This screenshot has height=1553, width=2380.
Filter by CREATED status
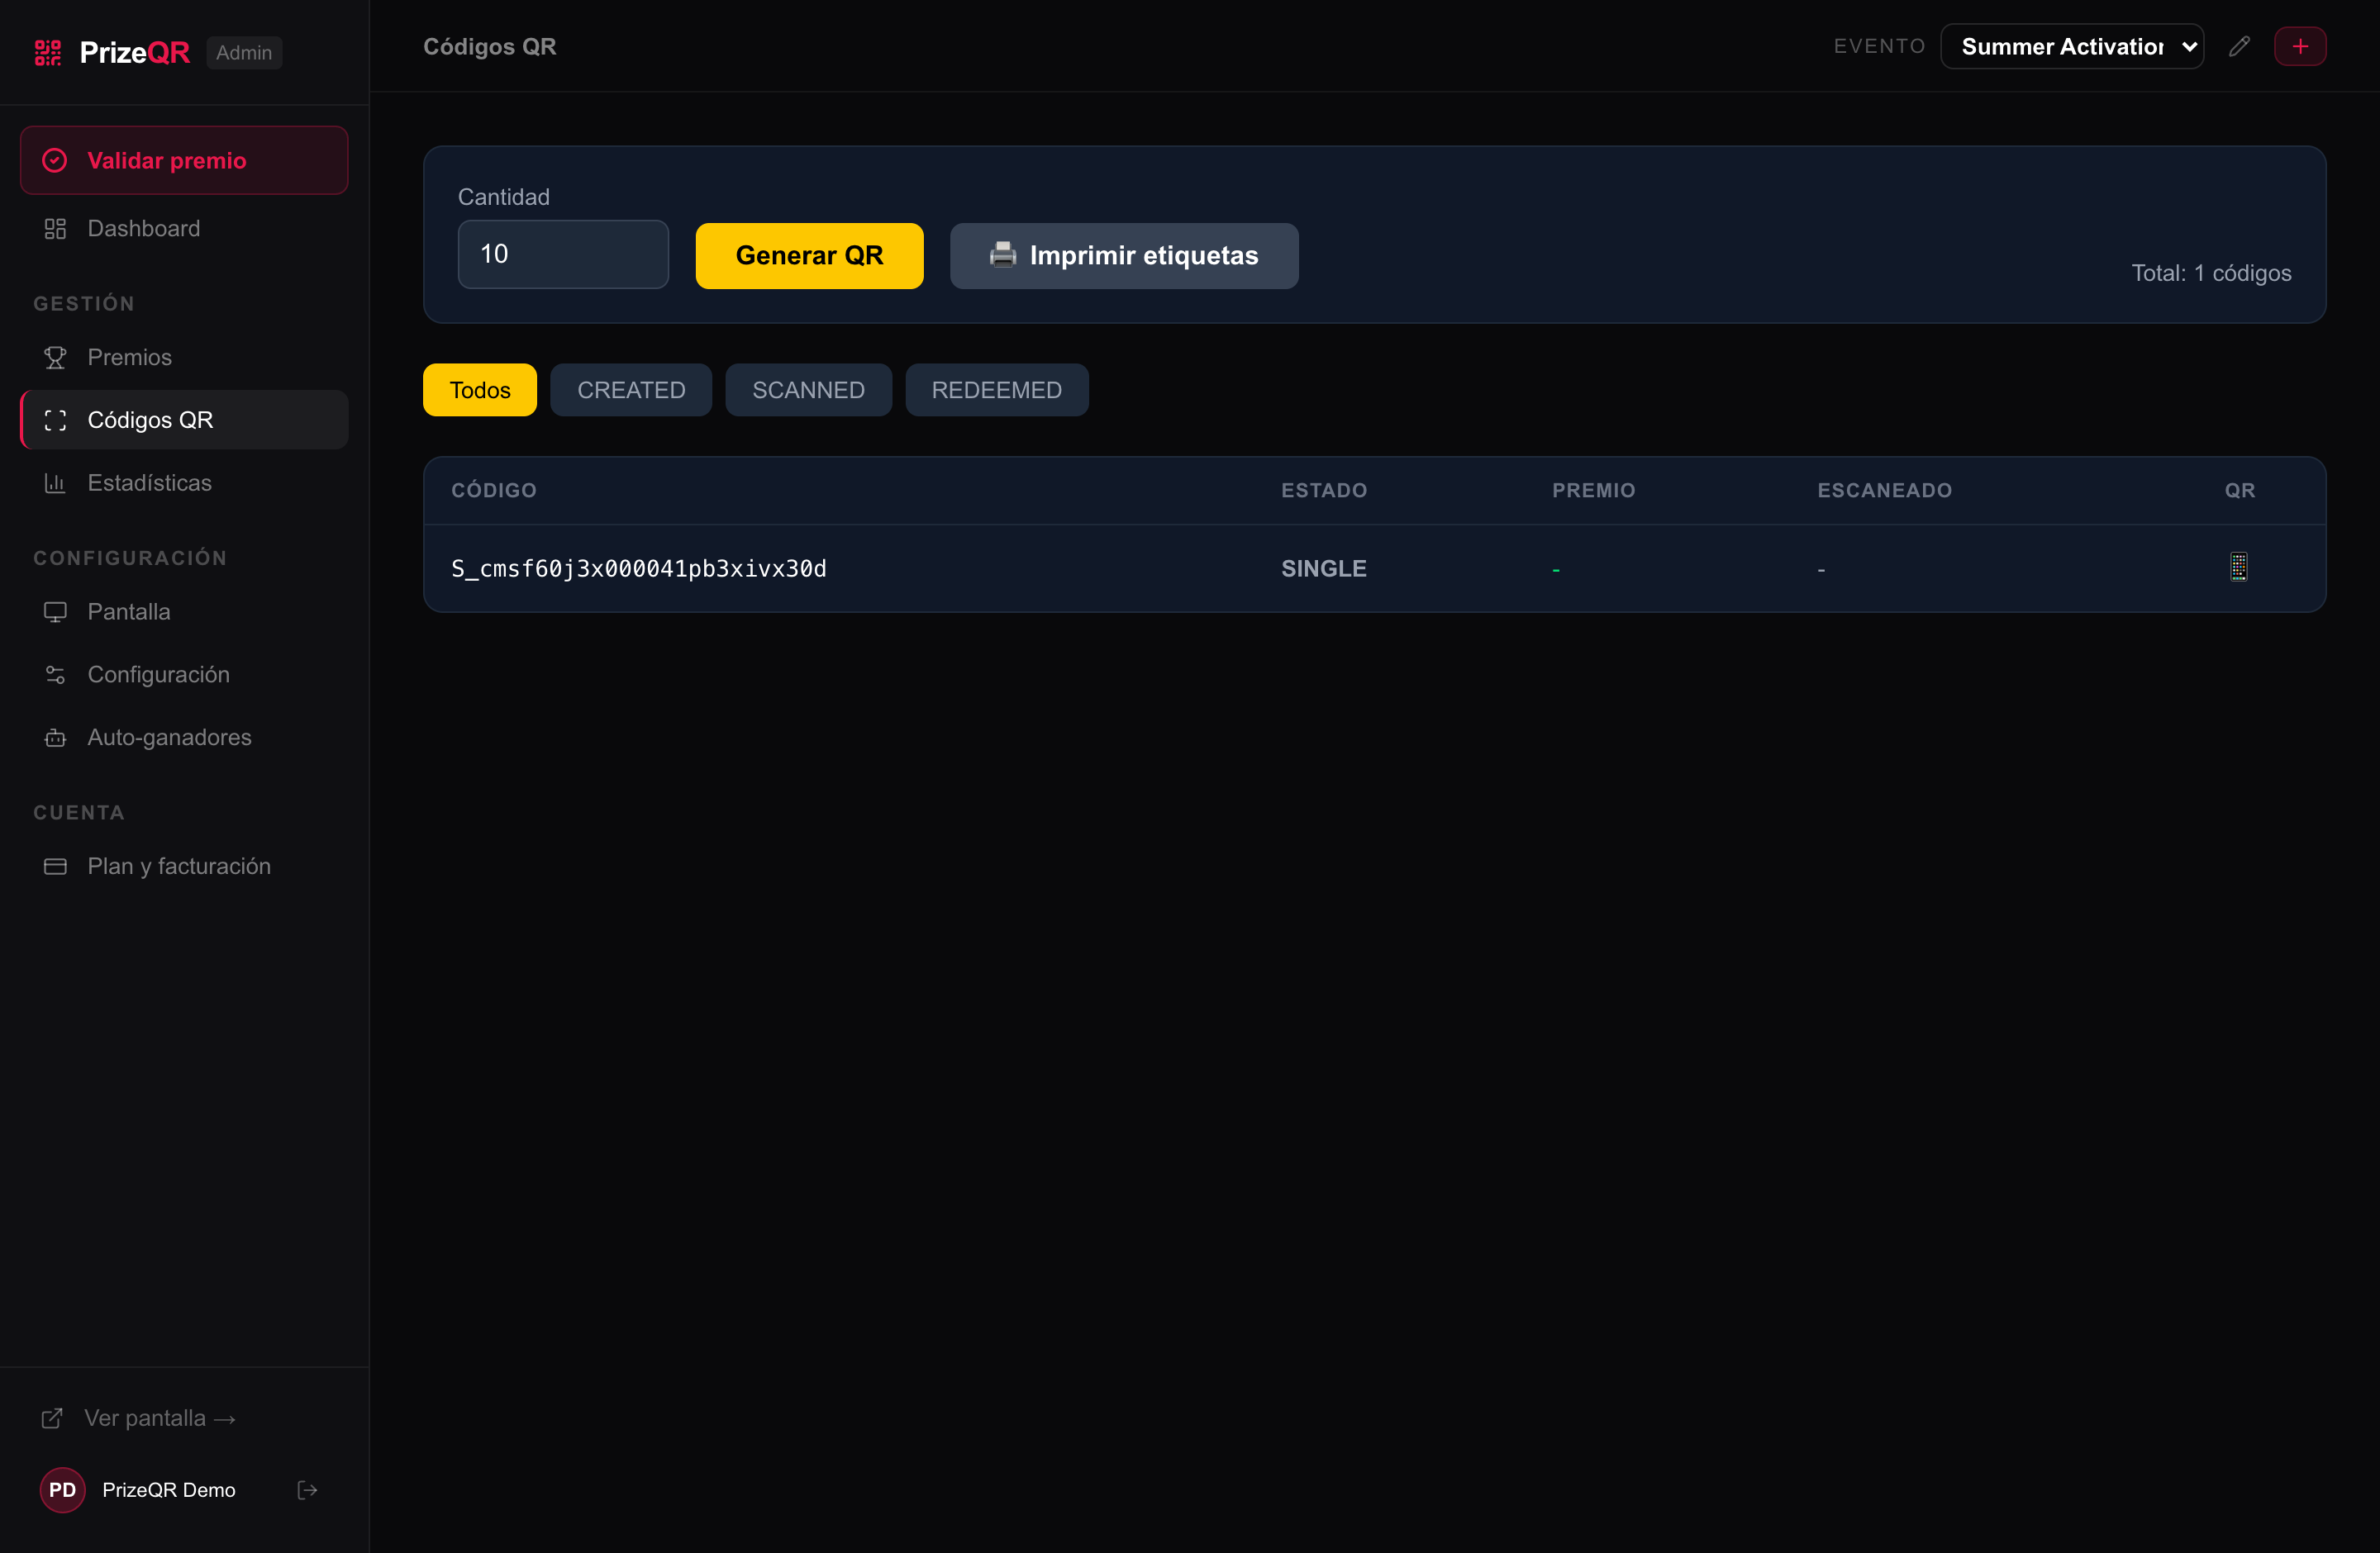tap(631, 390)
